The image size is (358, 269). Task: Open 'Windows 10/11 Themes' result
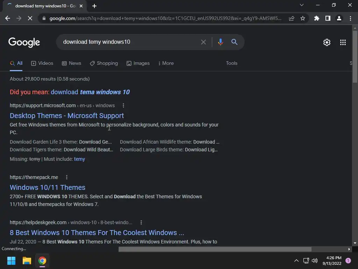[x=48, y=188]
